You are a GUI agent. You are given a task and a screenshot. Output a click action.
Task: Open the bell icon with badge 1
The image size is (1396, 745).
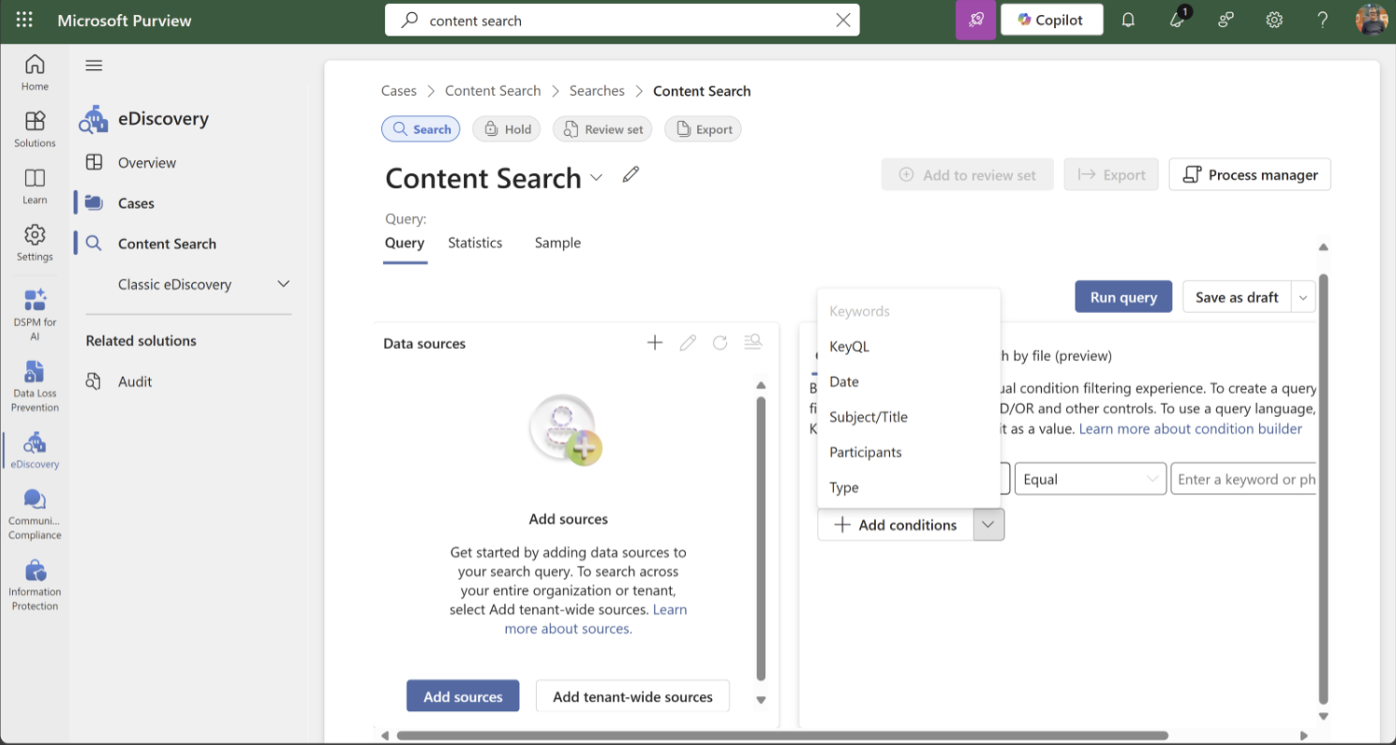tap(1178, 20)
